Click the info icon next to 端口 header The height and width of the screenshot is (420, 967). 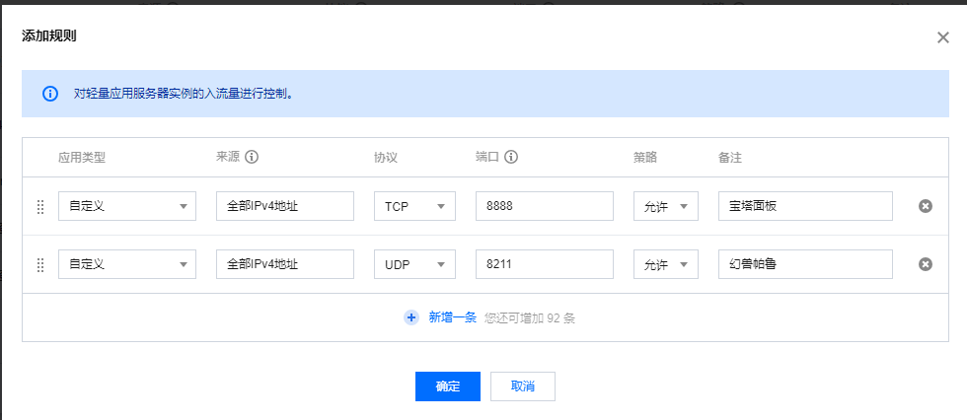tap(510, 157)
